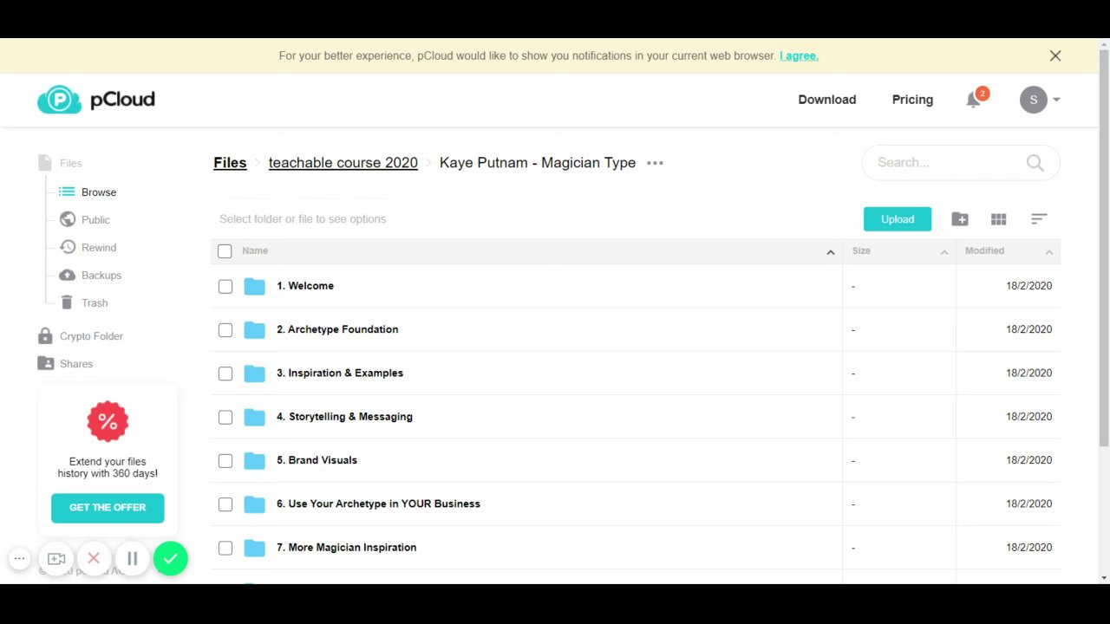Viewport: 1110px width, 624px height.
Task: Click the 2. Archetype Foundation folder icon
Action: point(254,330)
